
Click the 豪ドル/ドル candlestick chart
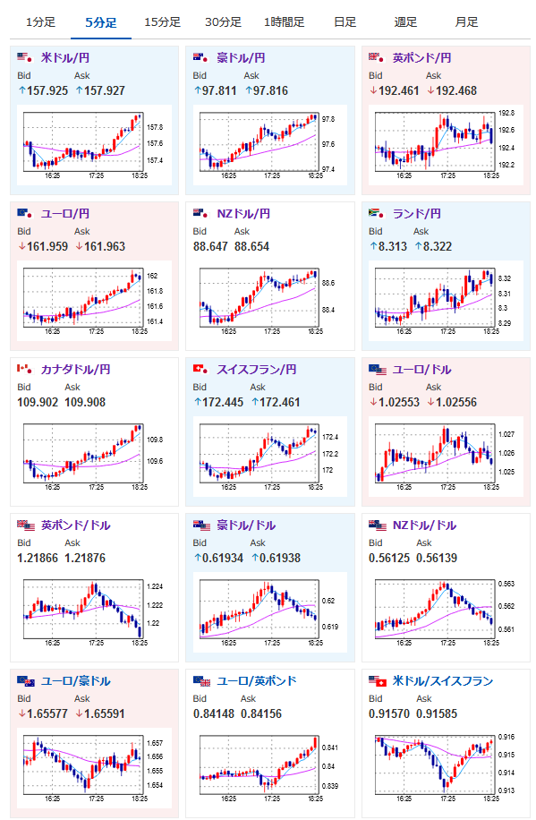pos(270,612)
